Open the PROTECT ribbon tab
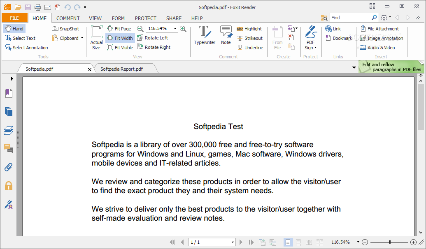This screenshot has width=426, height=249. 146,18
